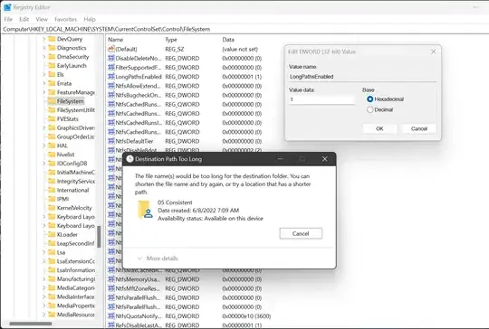Open the View menu
The height and width of the screenshot is (329, 489).
click(x=42, y=19)
